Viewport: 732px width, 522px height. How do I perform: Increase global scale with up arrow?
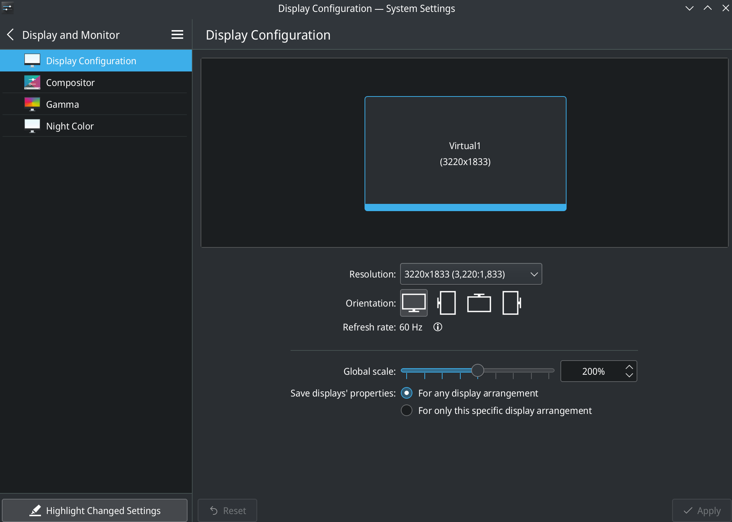629,367
